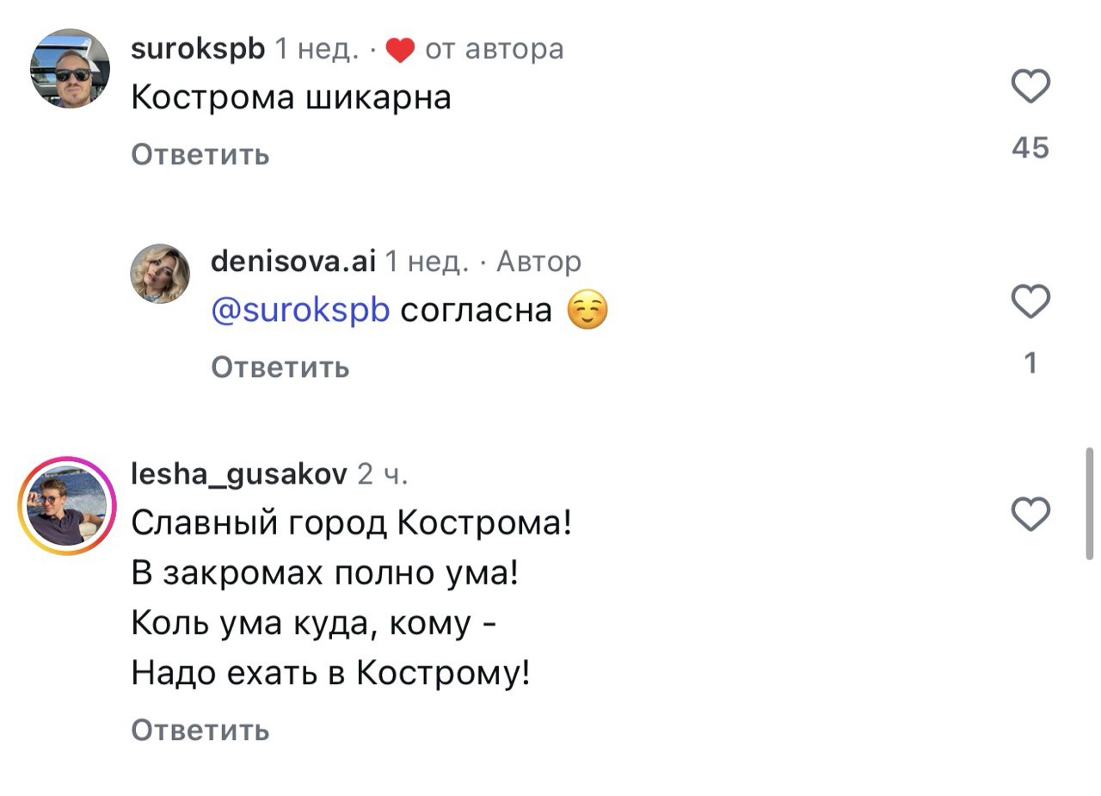Follow the @surokspb mention link

point(300,311)
